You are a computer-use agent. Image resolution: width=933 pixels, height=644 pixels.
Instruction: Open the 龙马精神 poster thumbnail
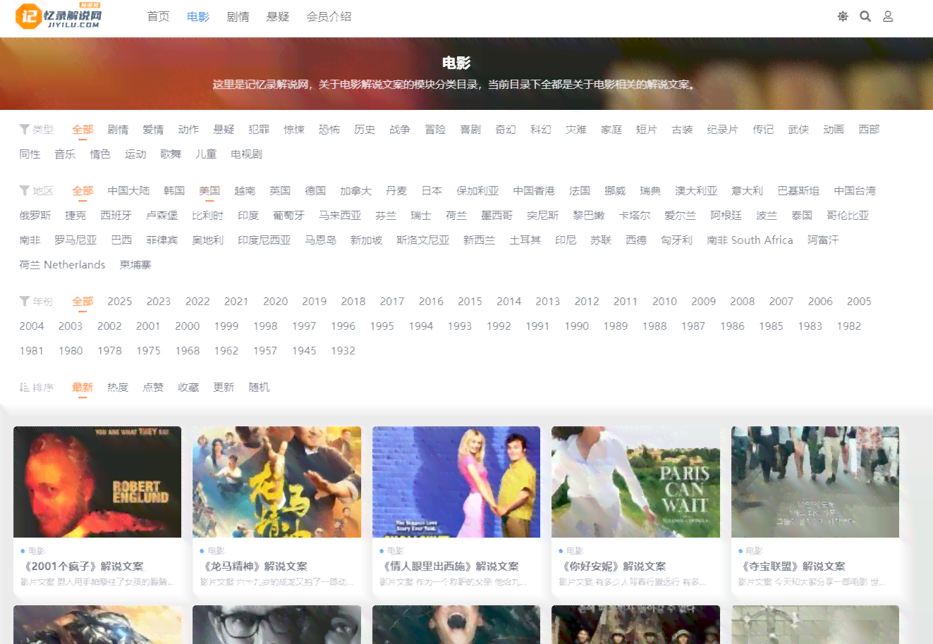point(276,482)
